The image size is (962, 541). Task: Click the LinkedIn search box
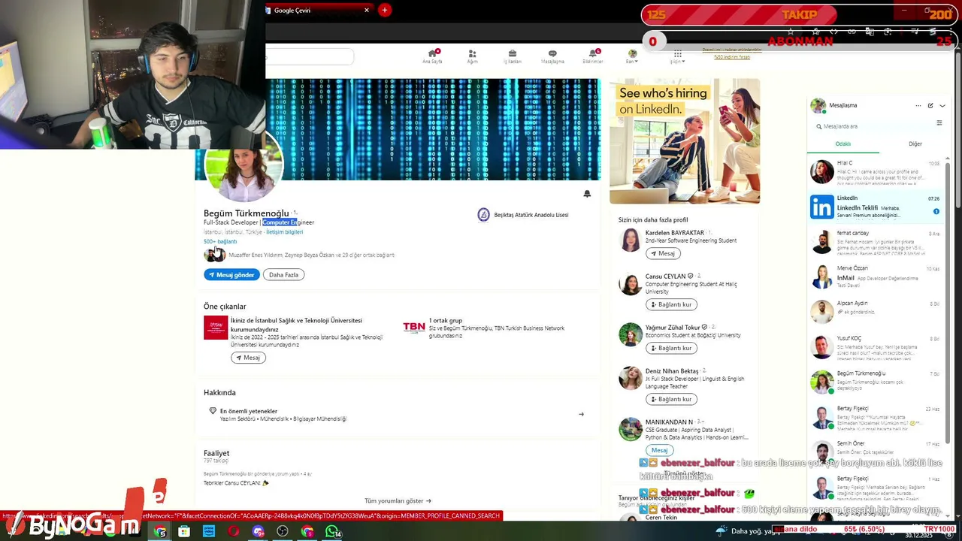pyautogui.click(x=309, y=56)
